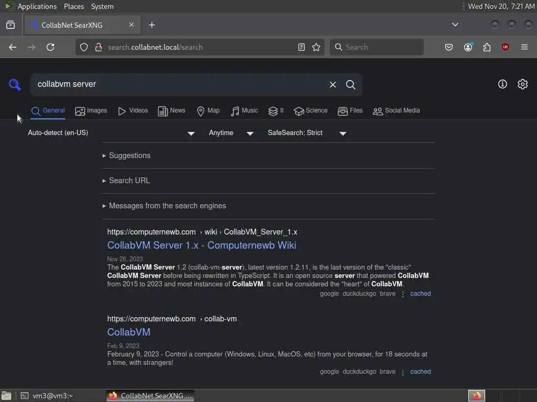Switch to the Music category
The width and height of the screenshot is (537, 402).
(244, 111)
